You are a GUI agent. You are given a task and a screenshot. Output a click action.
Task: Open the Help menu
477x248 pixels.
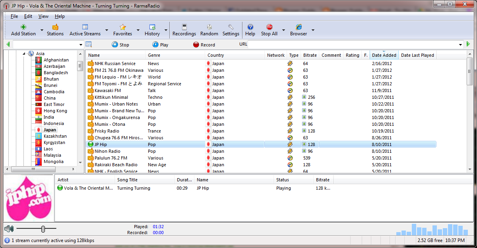click(60, 16)
